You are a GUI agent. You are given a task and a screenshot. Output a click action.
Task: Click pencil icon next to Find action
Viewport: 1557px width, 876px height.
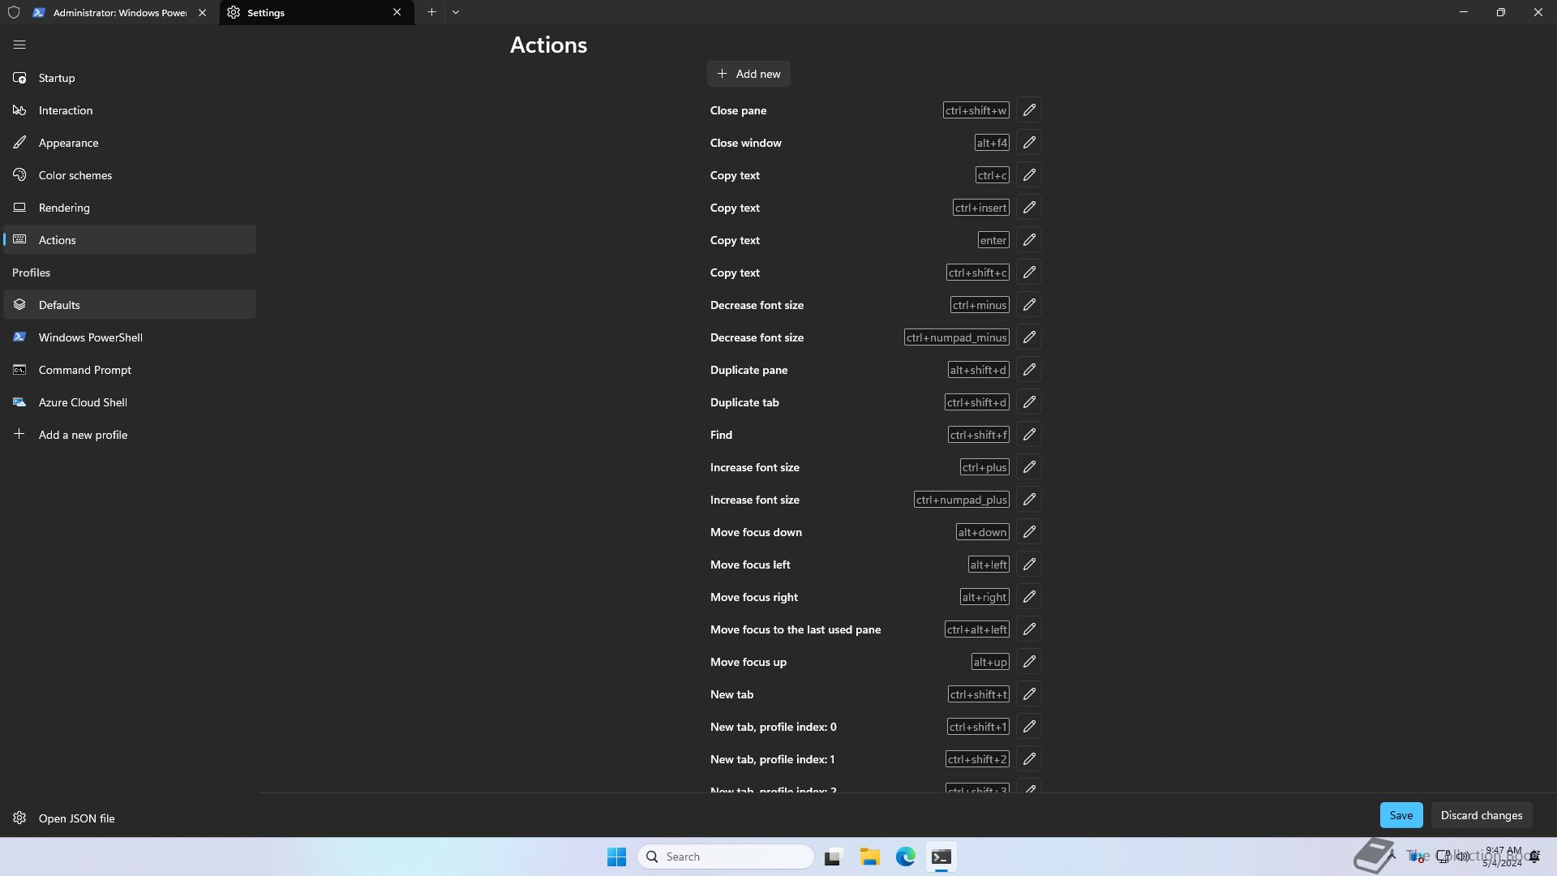point(1029,435)
